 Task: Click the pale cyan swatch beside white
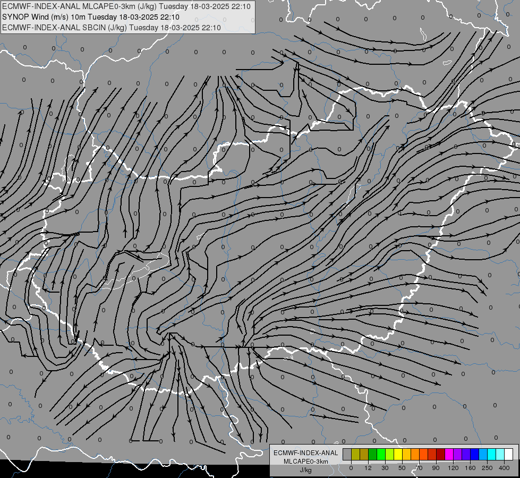point(500,454)
